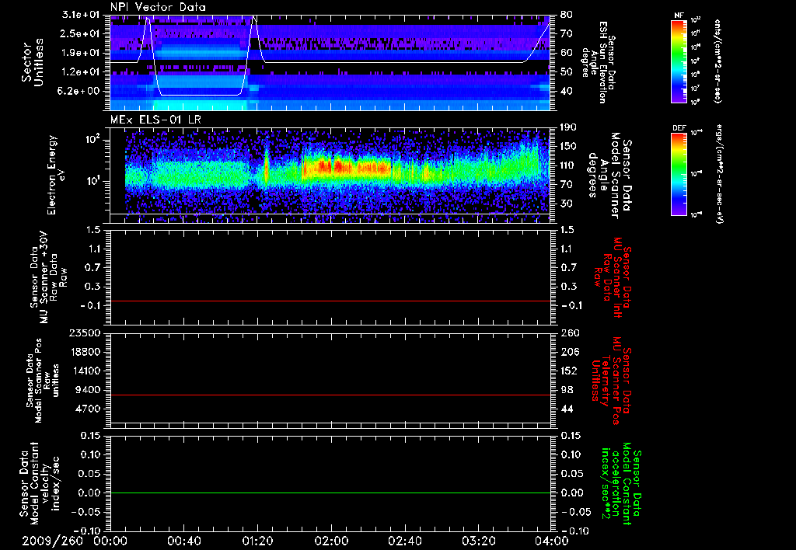Click the '1.9e+01' sector tick label
796x550 pixels.
tap(81, 53)
